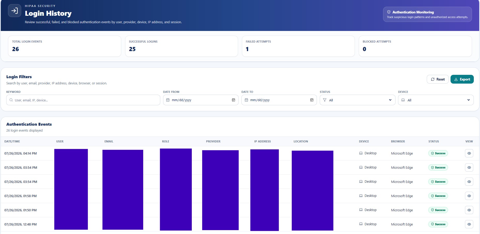Click the magnifier icon in Keyword field
Image resolution: width=480 pixels, height=234 pixels.
11,100
